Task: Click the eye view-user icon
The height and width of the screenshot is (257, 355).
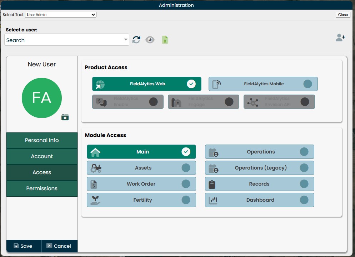Action: [150, 40]
